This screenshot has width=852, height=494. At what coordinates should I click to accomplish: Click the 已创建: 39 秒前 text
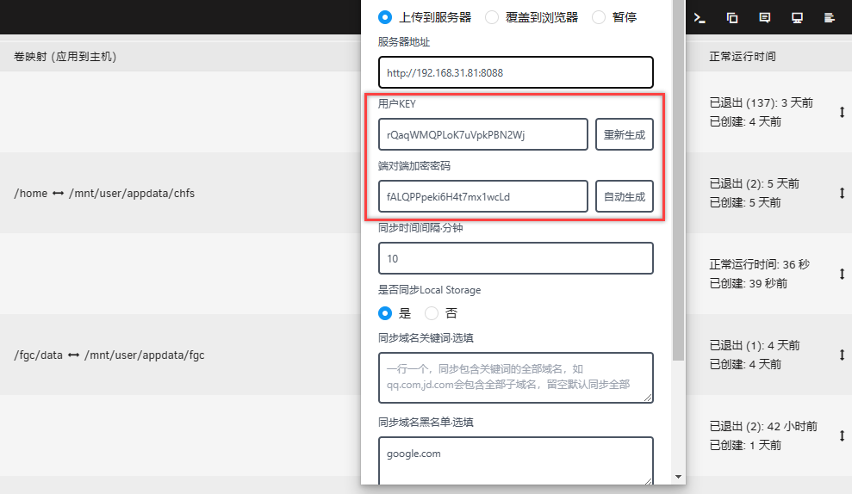click(749, 283)
